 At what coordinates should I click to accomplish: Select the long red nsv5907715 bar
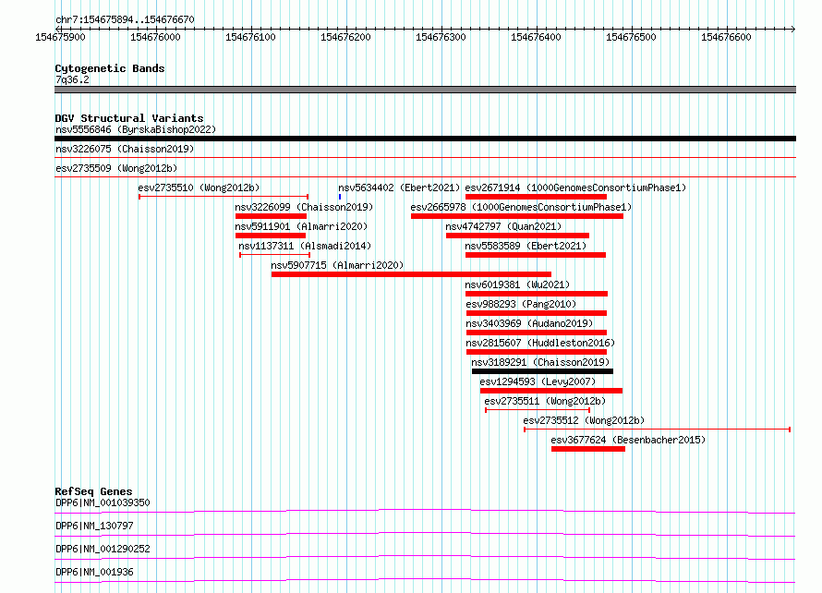coord(412,274)
